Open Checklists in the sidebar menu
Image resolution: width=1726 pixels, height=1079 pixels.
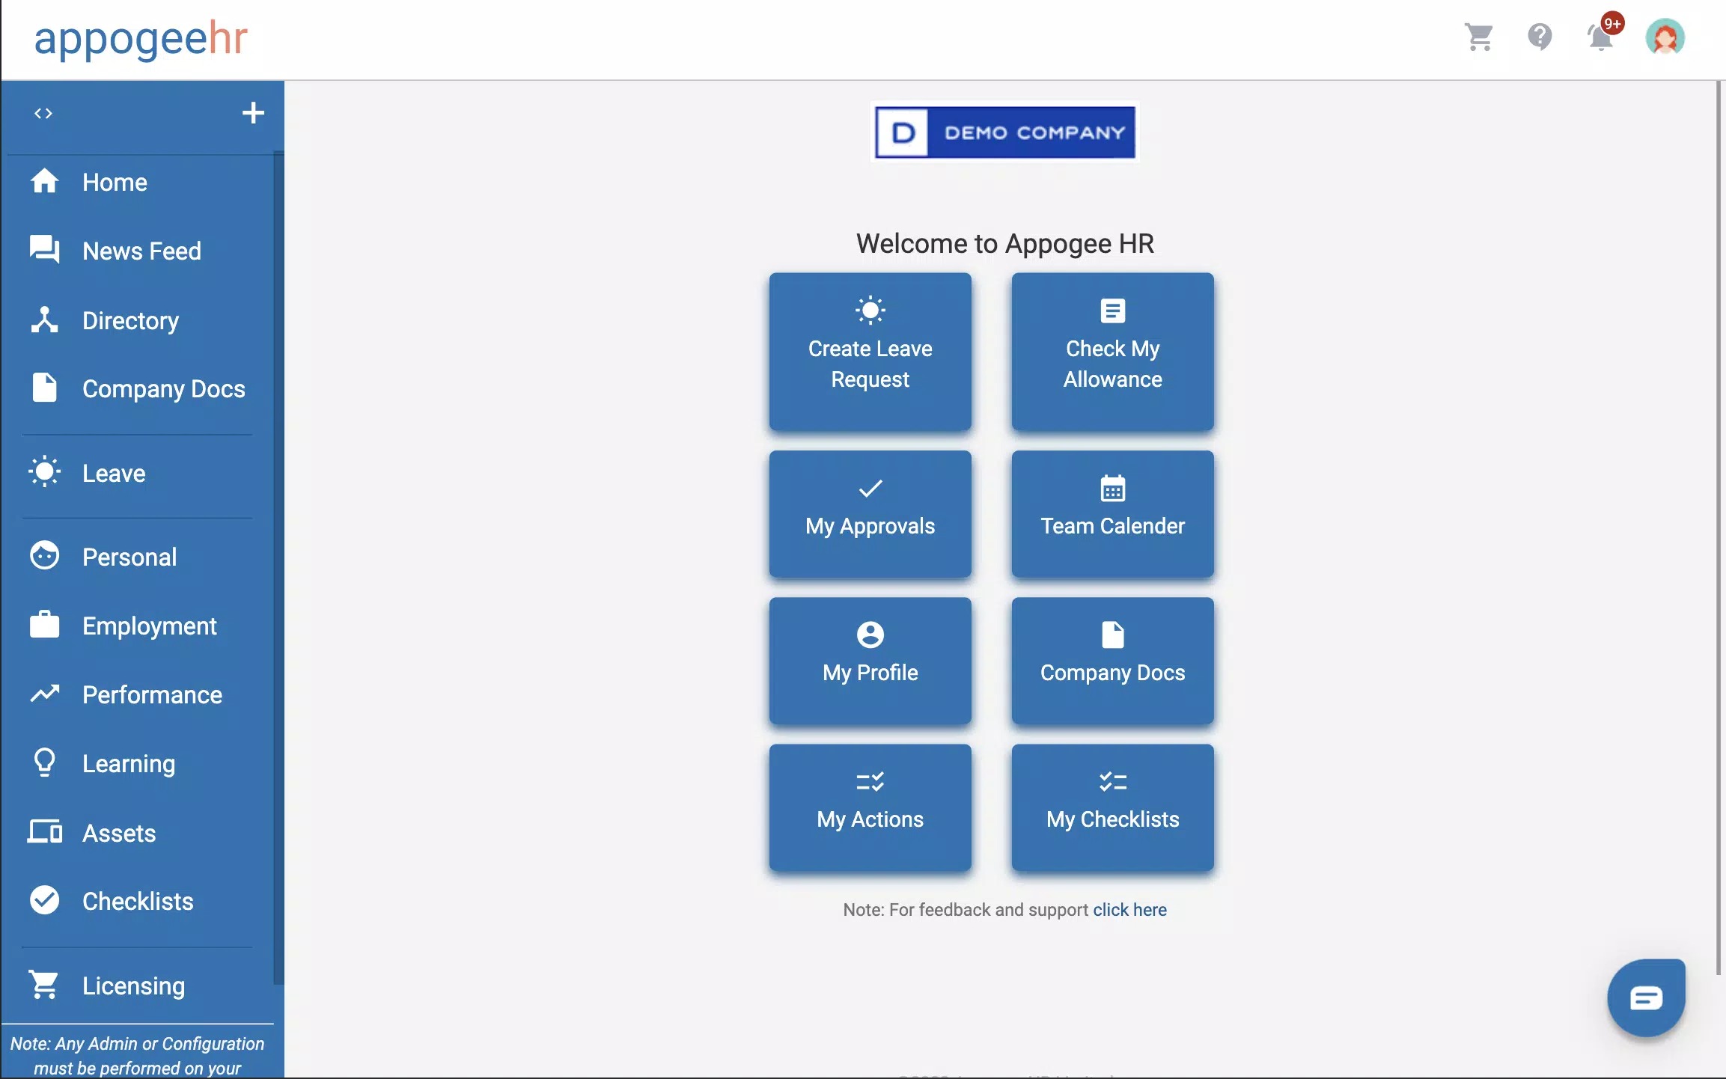[x=138, y=901]
